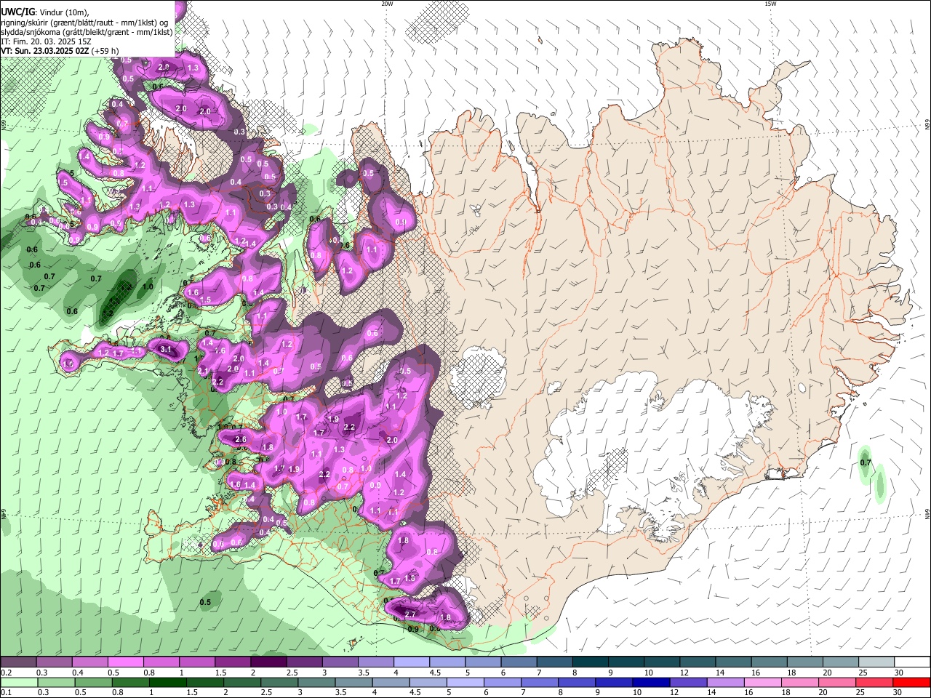Viewport: 931px width, 698px height.
Task: Click the 0.1 label at the lower legend start
Action: [x=6, y=692]
